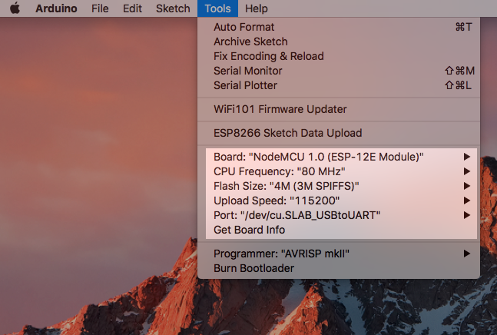Expand the Board NodeMCU 1.0 submenu
The width and height of the screenshot is (497, 335).
click(339, 157)
